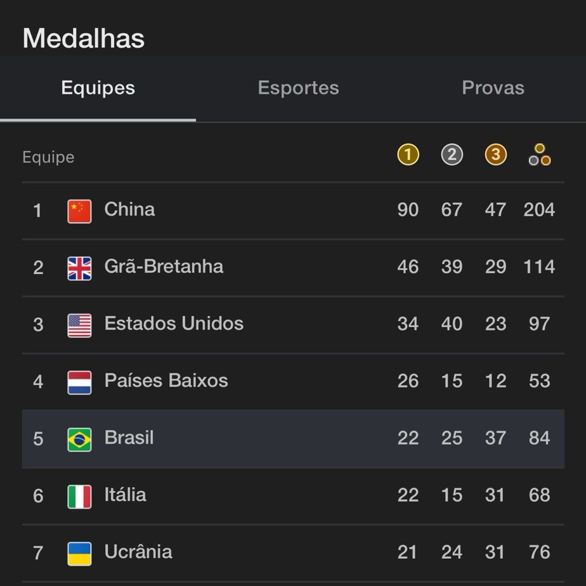
Task: Click the gold medal column icon
Action: pyautogui.click(x=408, y=154)
